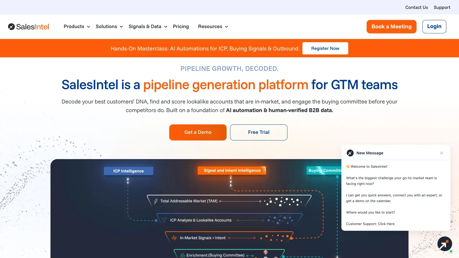This screenshot has height=258, width=459.
Task: Click the Login button
Action: (x=434, y=27)
